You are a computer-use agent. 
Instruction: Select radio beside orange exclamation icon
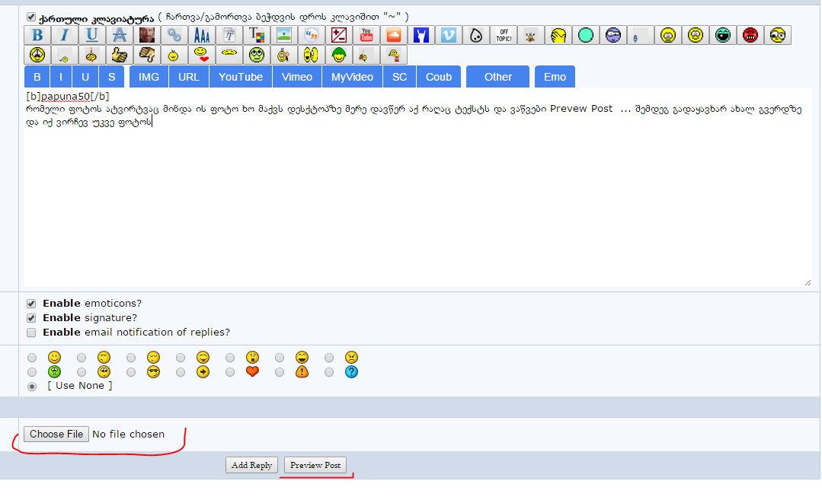tap(280, 372)
